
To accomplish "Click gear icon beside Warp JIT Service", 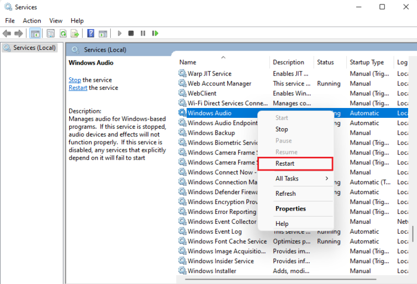I will [182, 73].
